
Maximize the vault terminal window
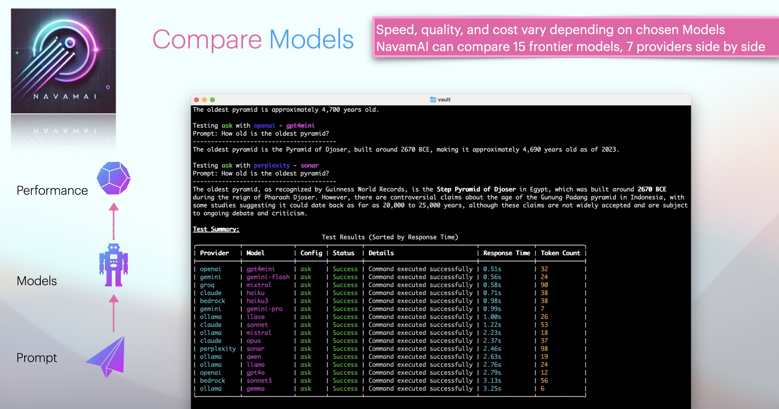point(212,100)
